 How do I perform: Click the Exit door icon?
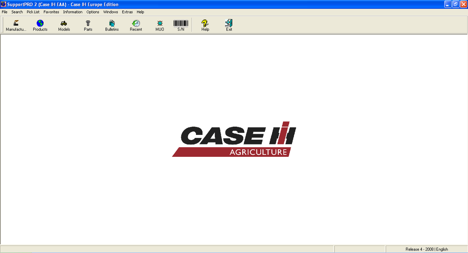click(229, 25)
